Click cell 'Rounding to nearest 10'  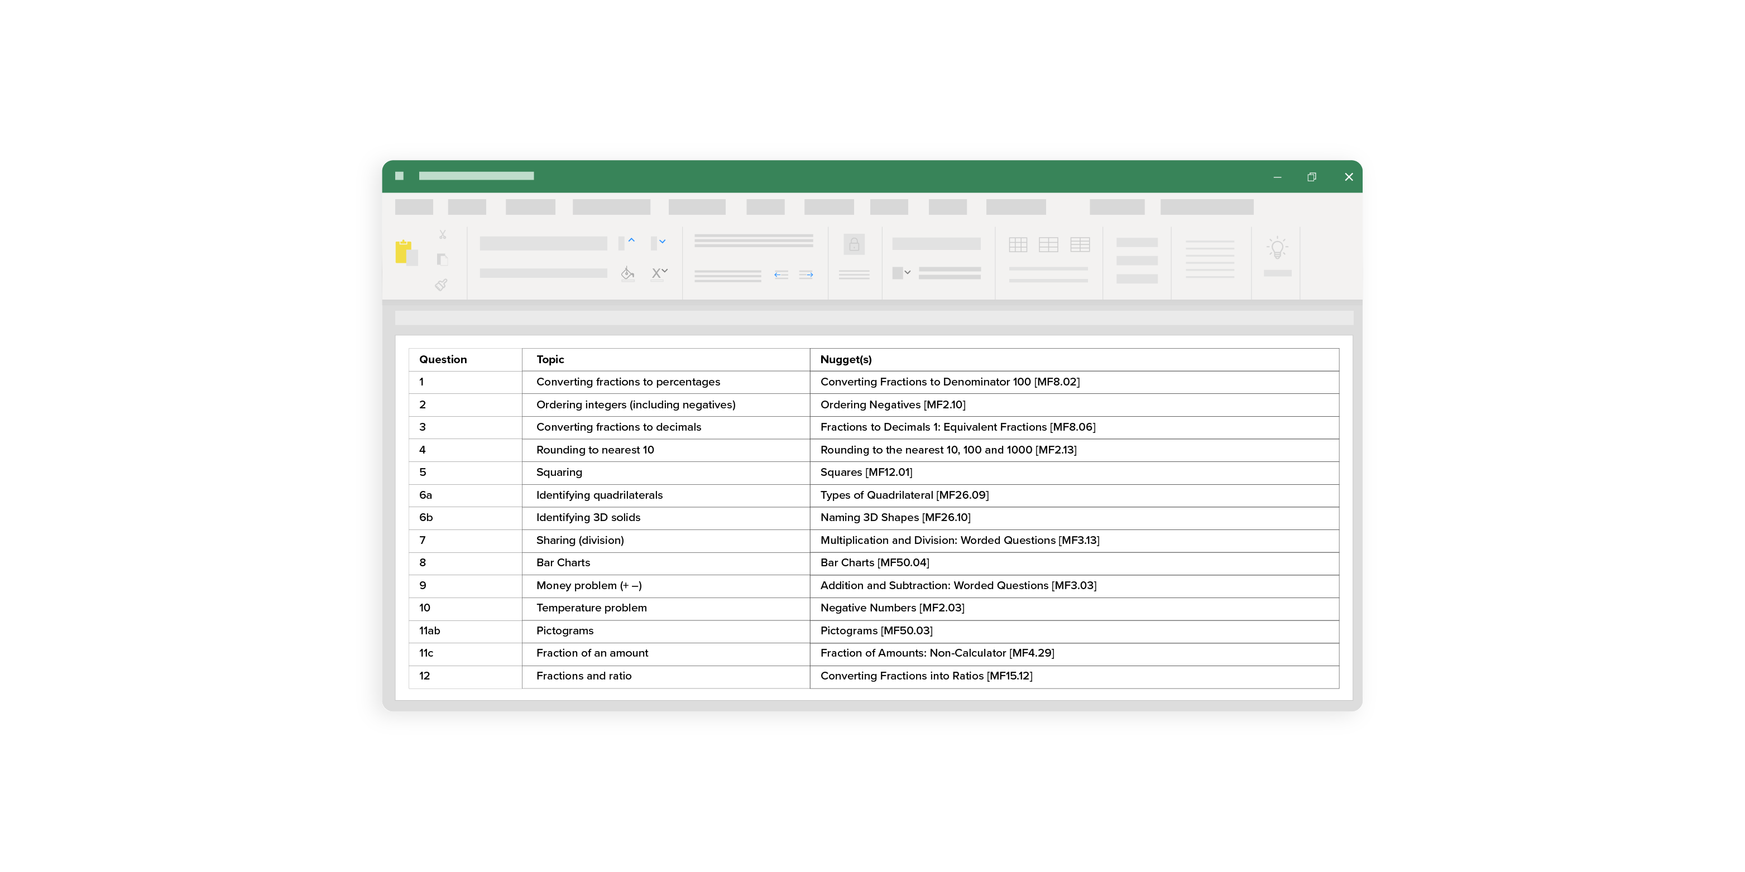pyautogui.click(x=666, y=450)
